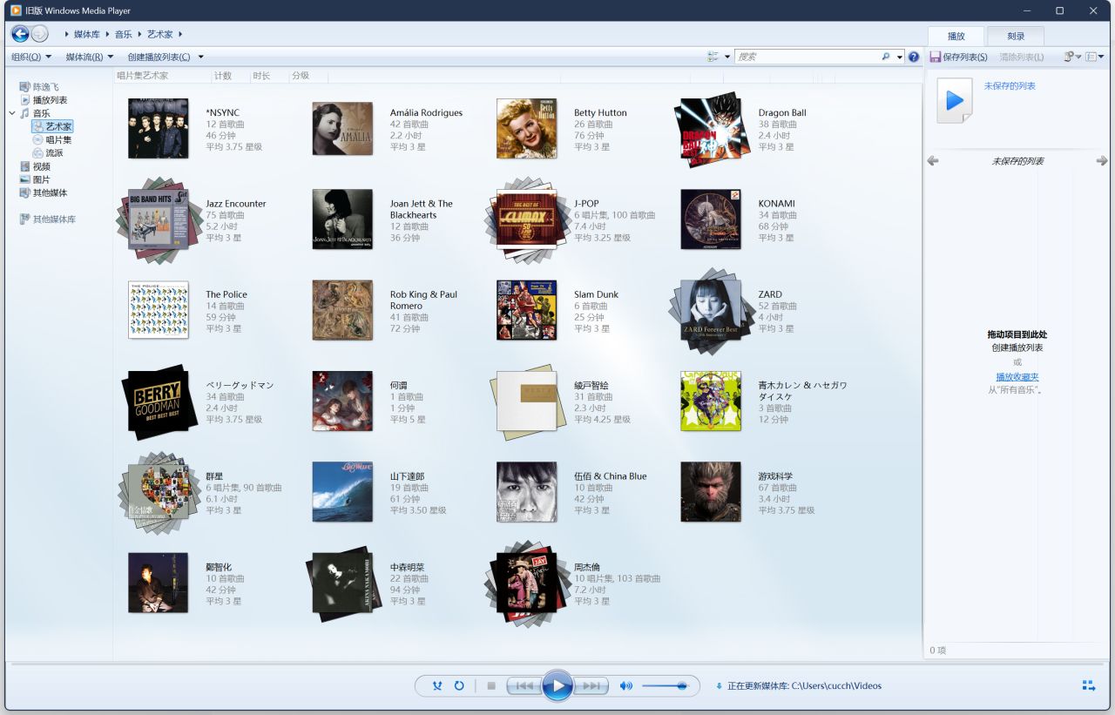The width and height of the screenshot is (1115, 715).
Task: Open the list options dropdown at panel top right
Action: click(x=1095, y=57)
